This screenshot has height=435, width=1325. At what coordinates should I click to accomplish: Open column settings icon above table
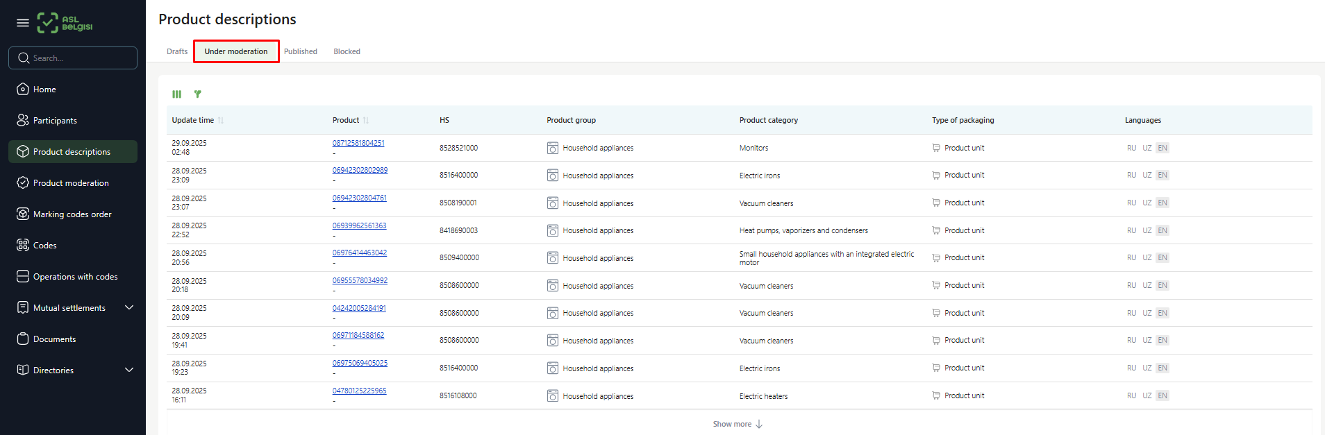[x=177, y=94]
